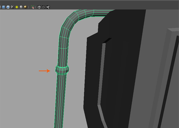Turn on Textured checker sphere display

[12, 7]
